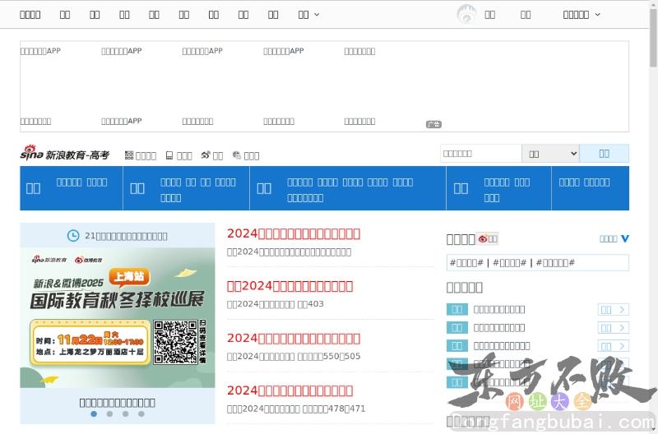Viewport: 658px width, 434px height.
Task: Click the QR code icon beside the Sina logo
Action: click(x=129, y=155)
